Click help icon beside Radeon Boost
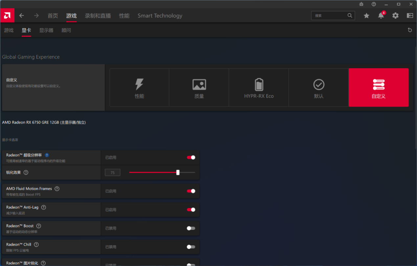 [x=38, y=226]
